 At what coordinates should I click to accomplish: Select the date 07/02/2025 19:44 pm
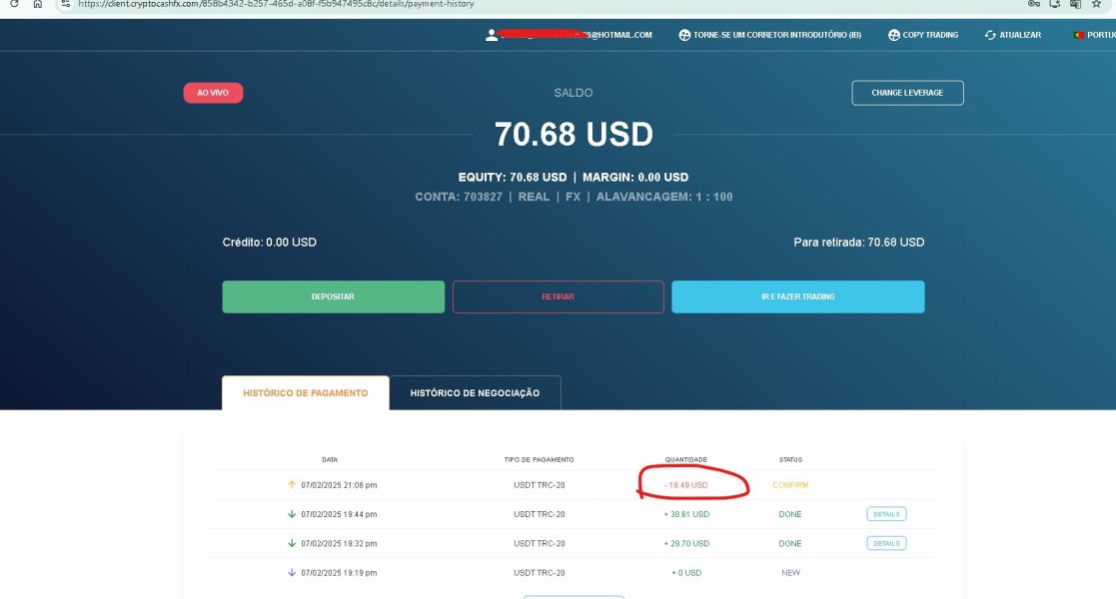pyautogui.click(x=339, y=514)
